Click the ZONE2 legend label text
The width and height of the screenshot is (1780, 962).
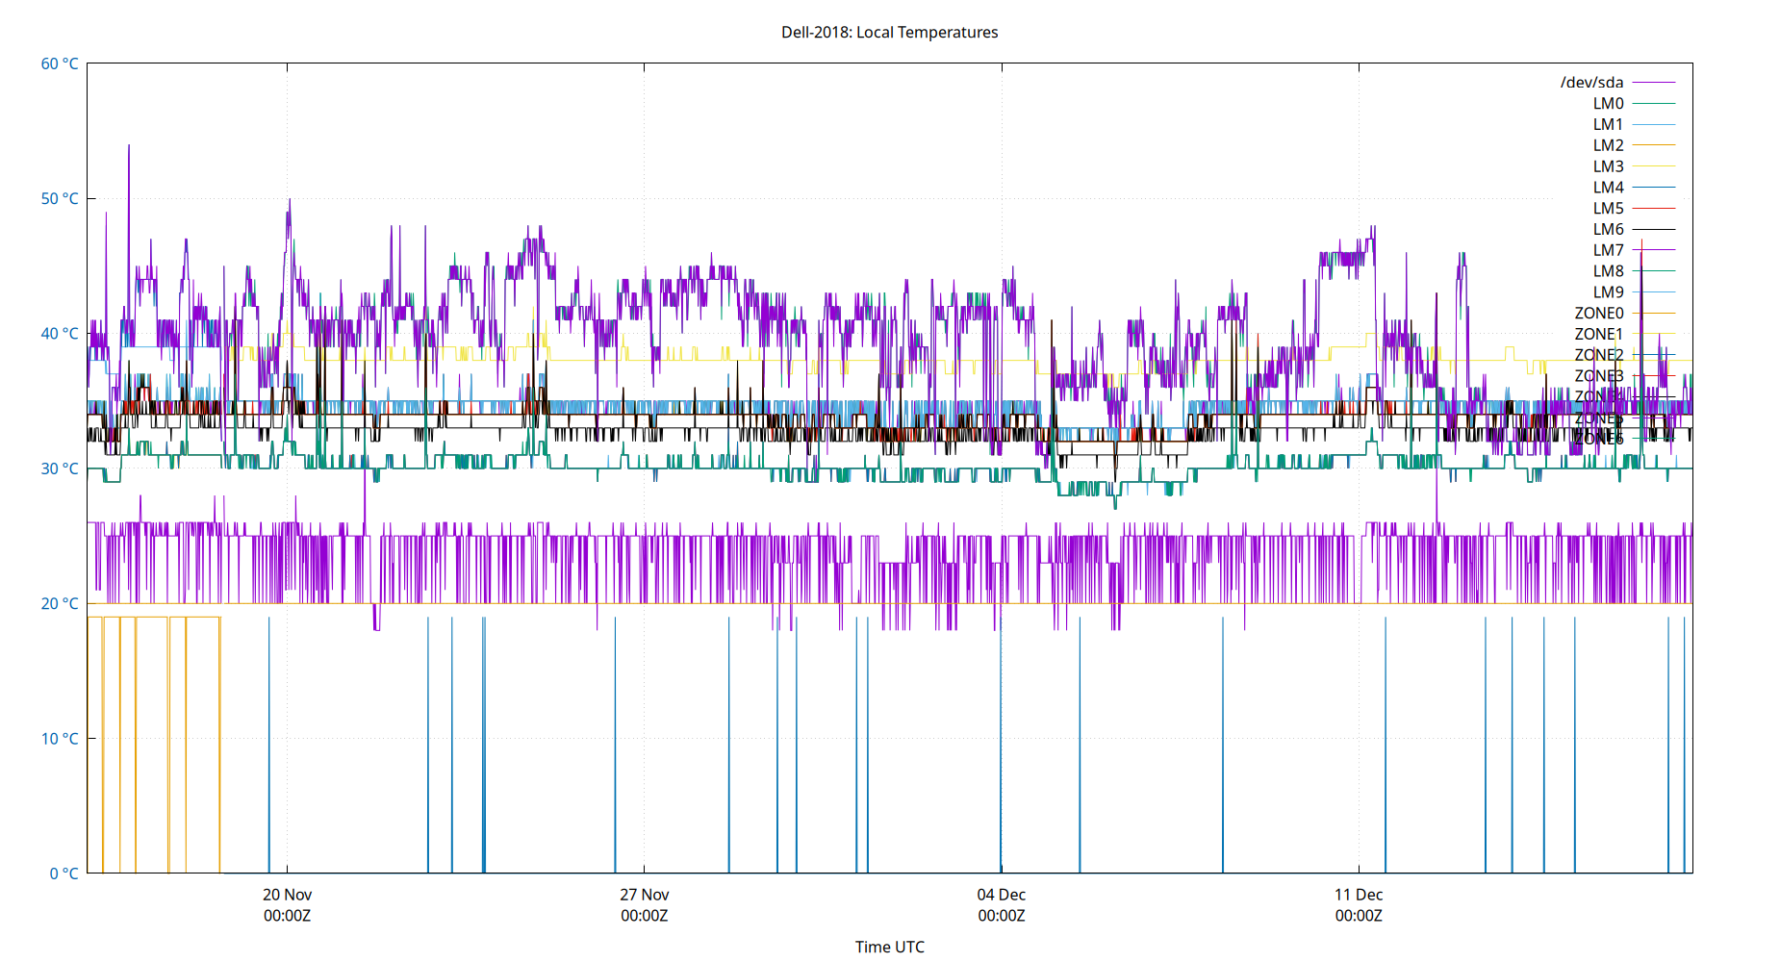click(x=1602, y=354)
